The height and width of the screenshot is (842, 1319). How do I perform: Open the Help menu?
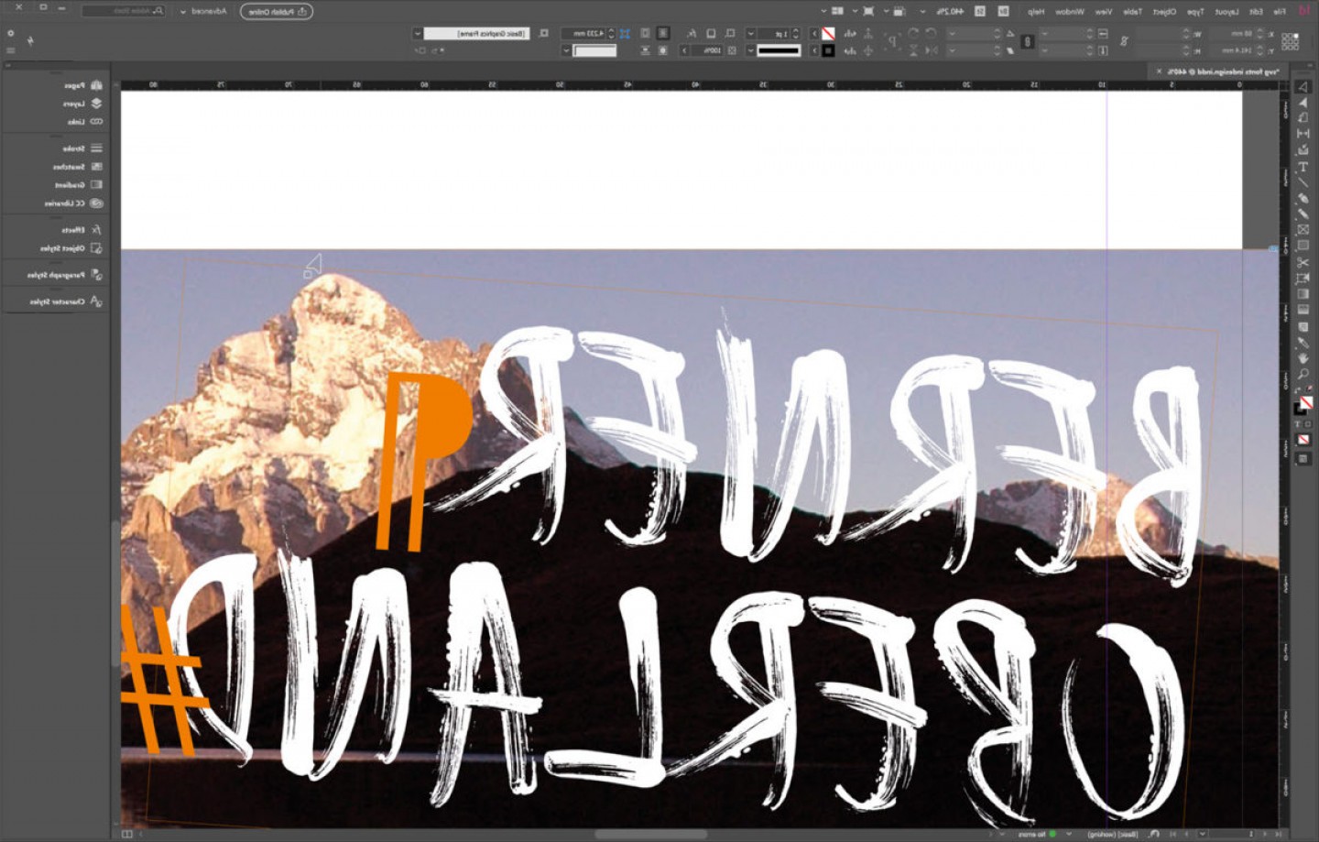coord(1036,11)
